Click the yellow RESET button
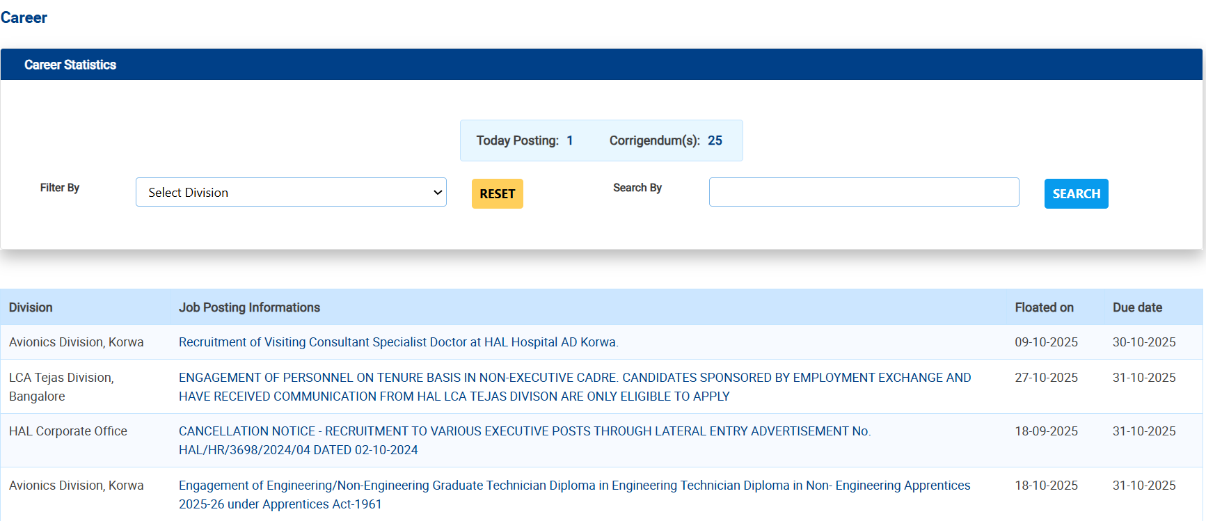 (497, 194)
